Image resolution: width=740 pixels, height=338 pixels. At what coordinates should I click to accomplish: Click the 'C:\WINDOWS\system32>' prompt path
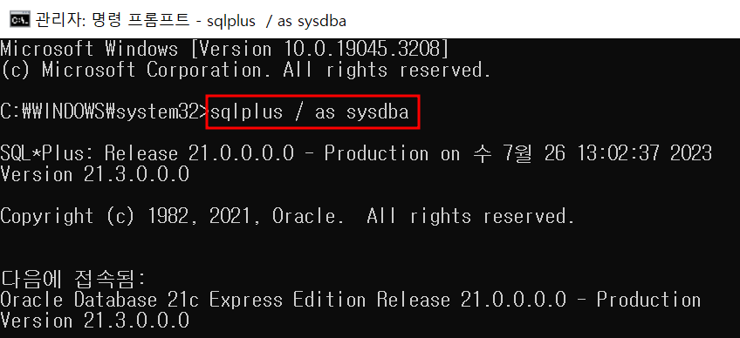(x=105, y=112)
